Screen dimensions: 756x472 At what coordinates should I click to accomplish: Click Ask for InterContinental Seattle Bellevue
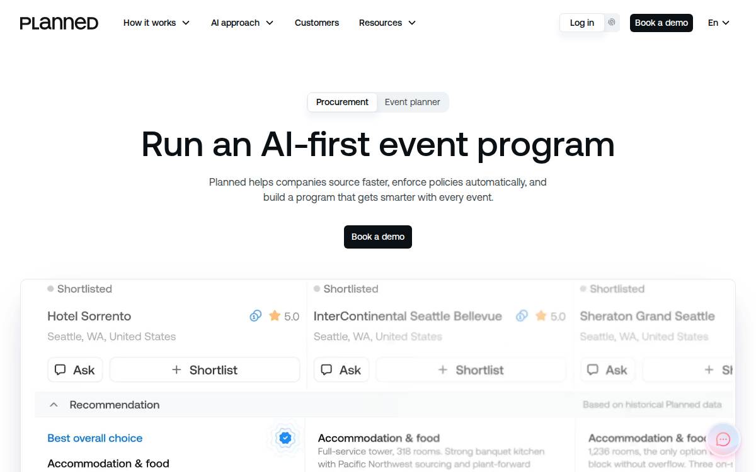tap(341, 370)
